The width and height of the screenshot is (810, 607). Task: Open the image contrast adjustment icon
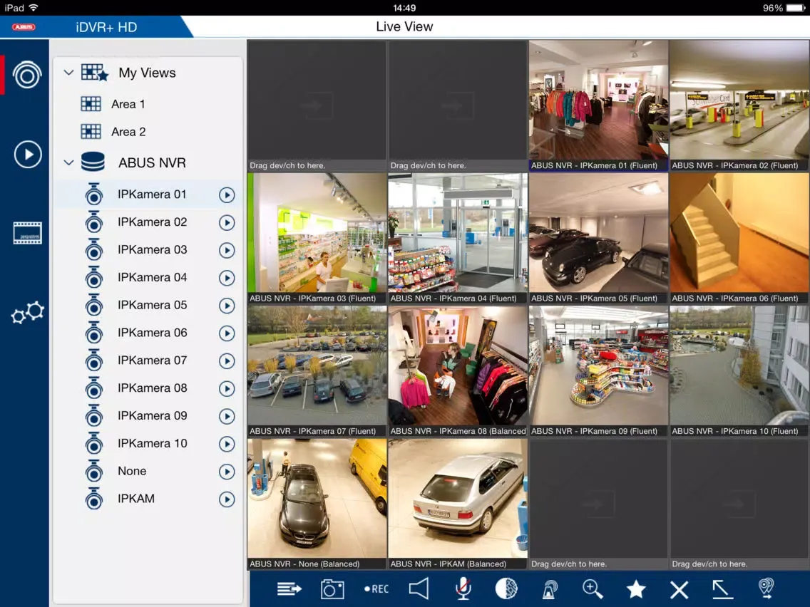[x=506, y=588]
